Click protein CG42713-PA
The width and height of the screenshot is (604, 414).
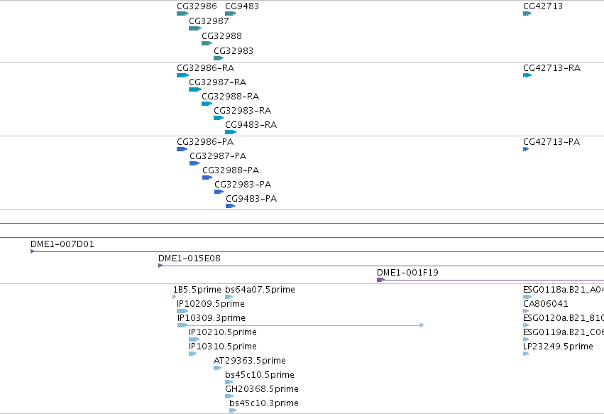(x=526, y=149)
